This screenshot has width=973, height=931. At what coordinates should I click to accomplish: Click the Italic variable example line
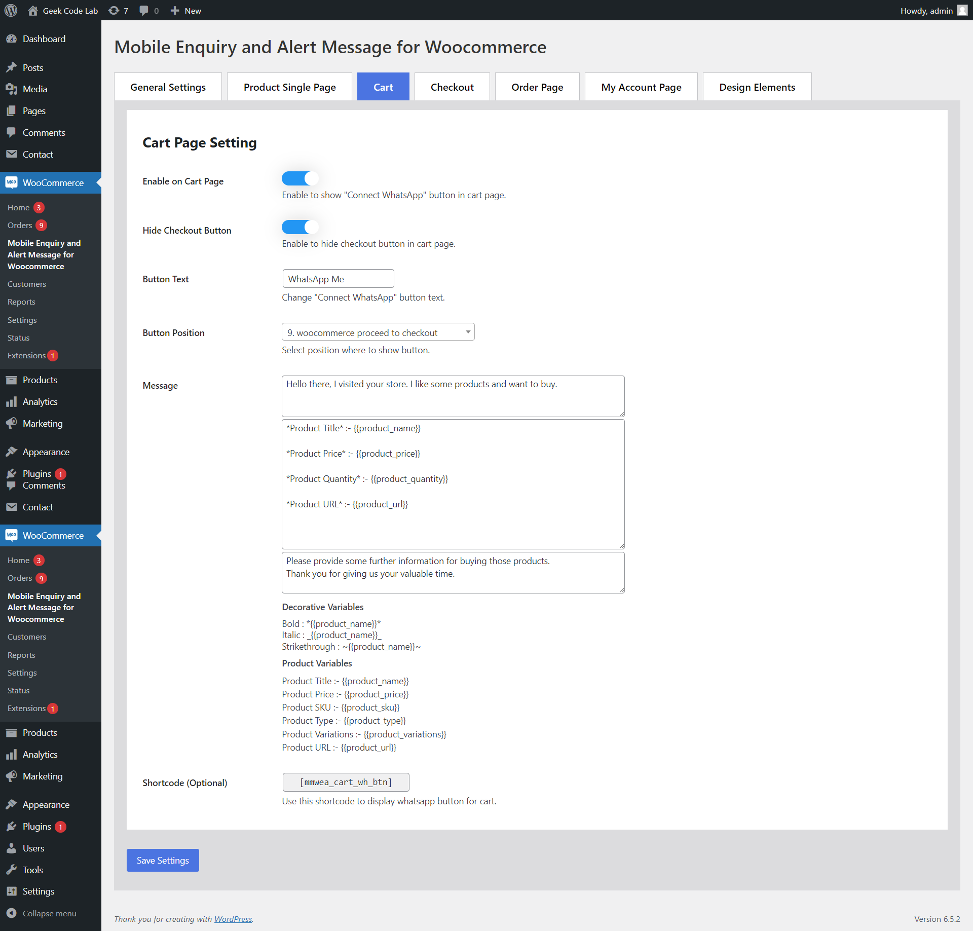[332, 635]
